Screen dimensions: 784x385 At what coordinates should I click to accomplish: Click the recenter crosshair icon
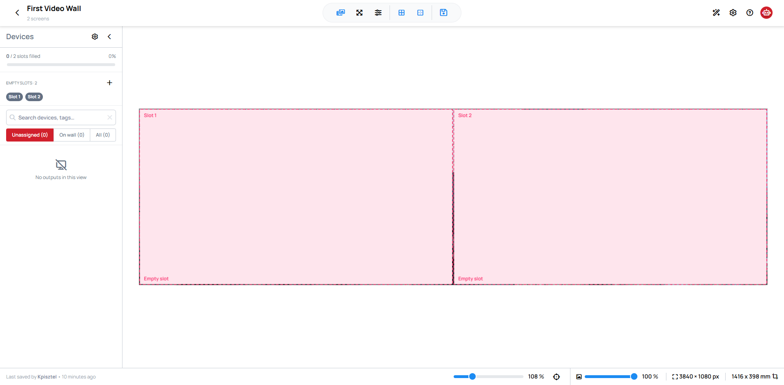(x=557, y=376)
